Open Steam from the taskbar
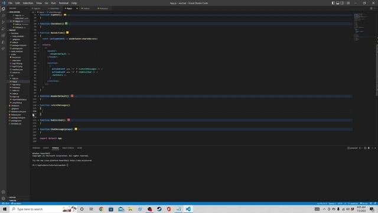Screen dimensions: 378x213 (x=159, y=209)
